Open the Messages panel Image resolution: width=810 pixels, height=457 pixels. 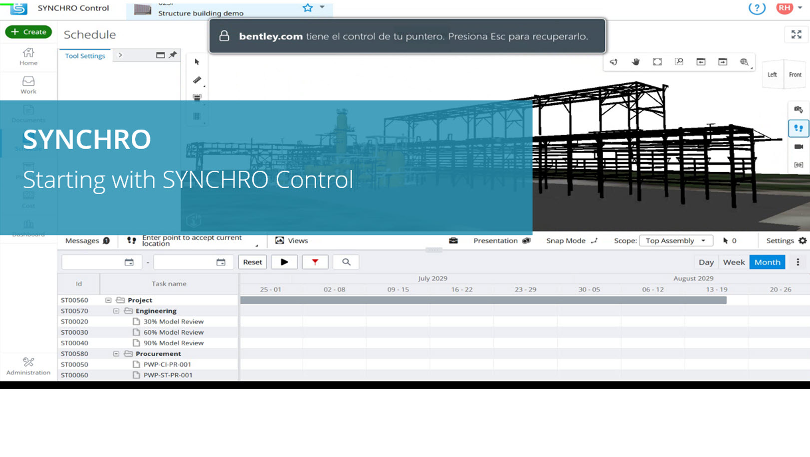87,240
